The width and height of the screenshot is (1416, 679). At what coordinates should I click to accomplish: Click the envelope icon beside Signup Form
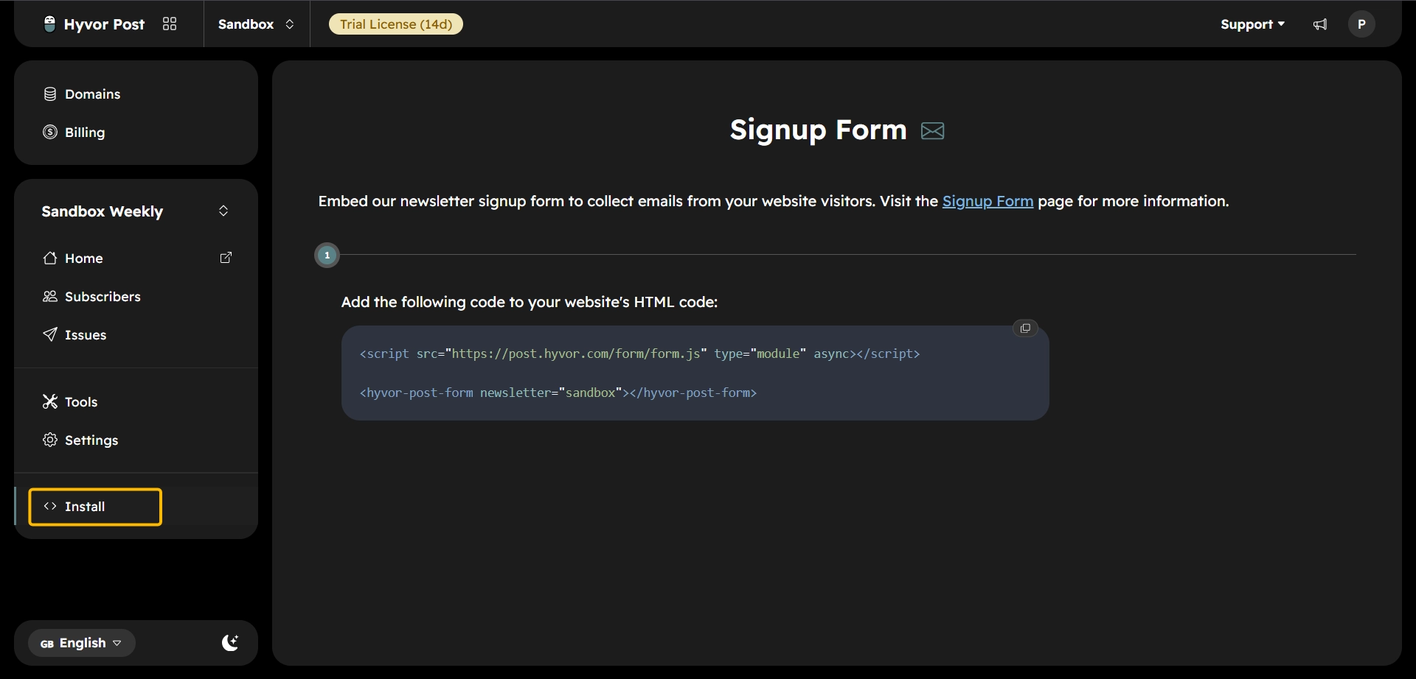tap(933, 131)
